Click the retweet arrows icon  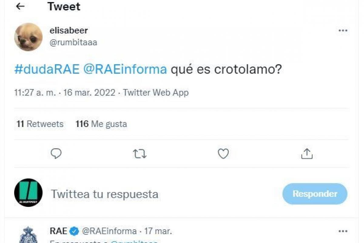[140, 154]
